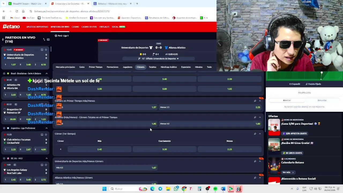Open Spotify from the taskbar
The width and height of the screenshot is (343, 193).
point(215,189)
